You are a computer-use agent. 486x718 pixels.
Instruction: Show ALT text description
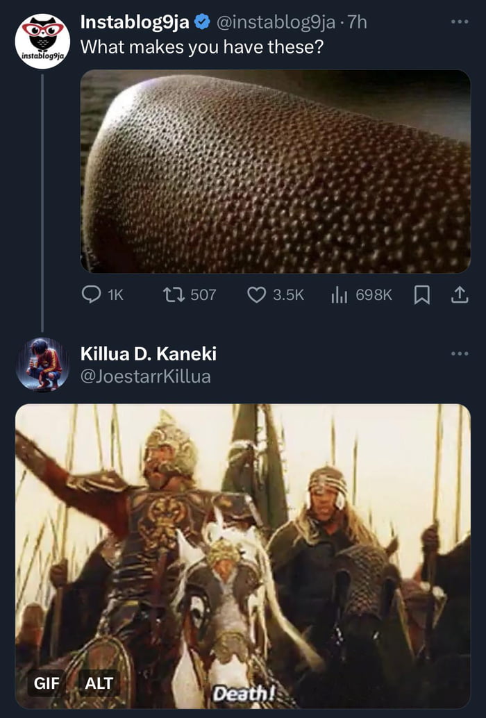click(99, 683)
